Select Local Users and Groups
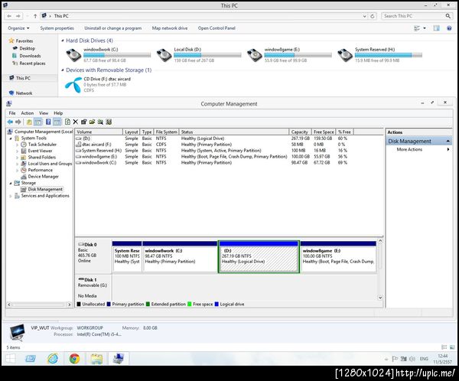The image size is (459, 381). [50, 164]
